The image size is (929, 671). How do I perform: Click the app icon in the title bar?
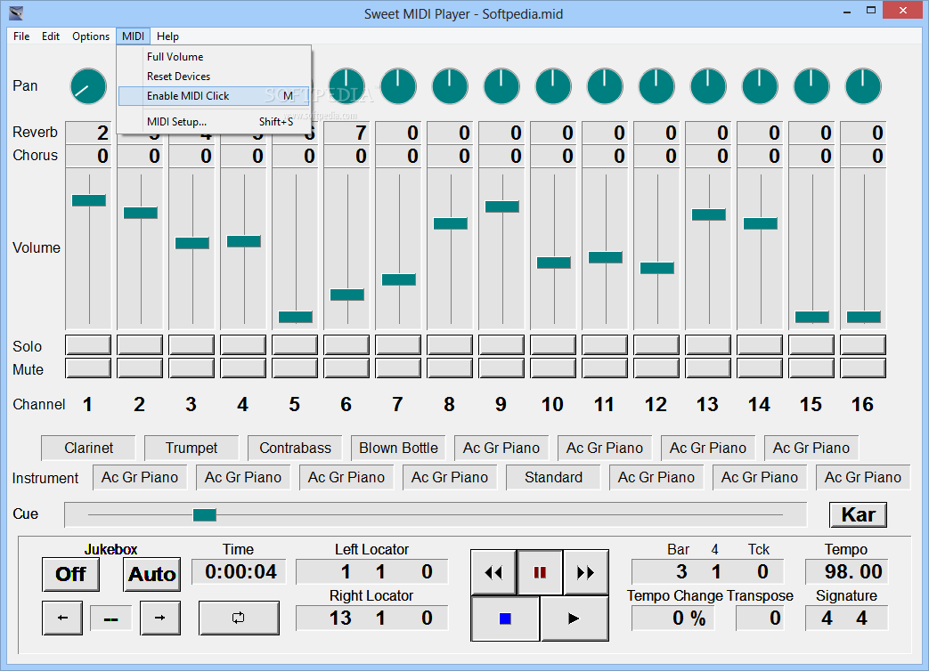coord(16,13)
